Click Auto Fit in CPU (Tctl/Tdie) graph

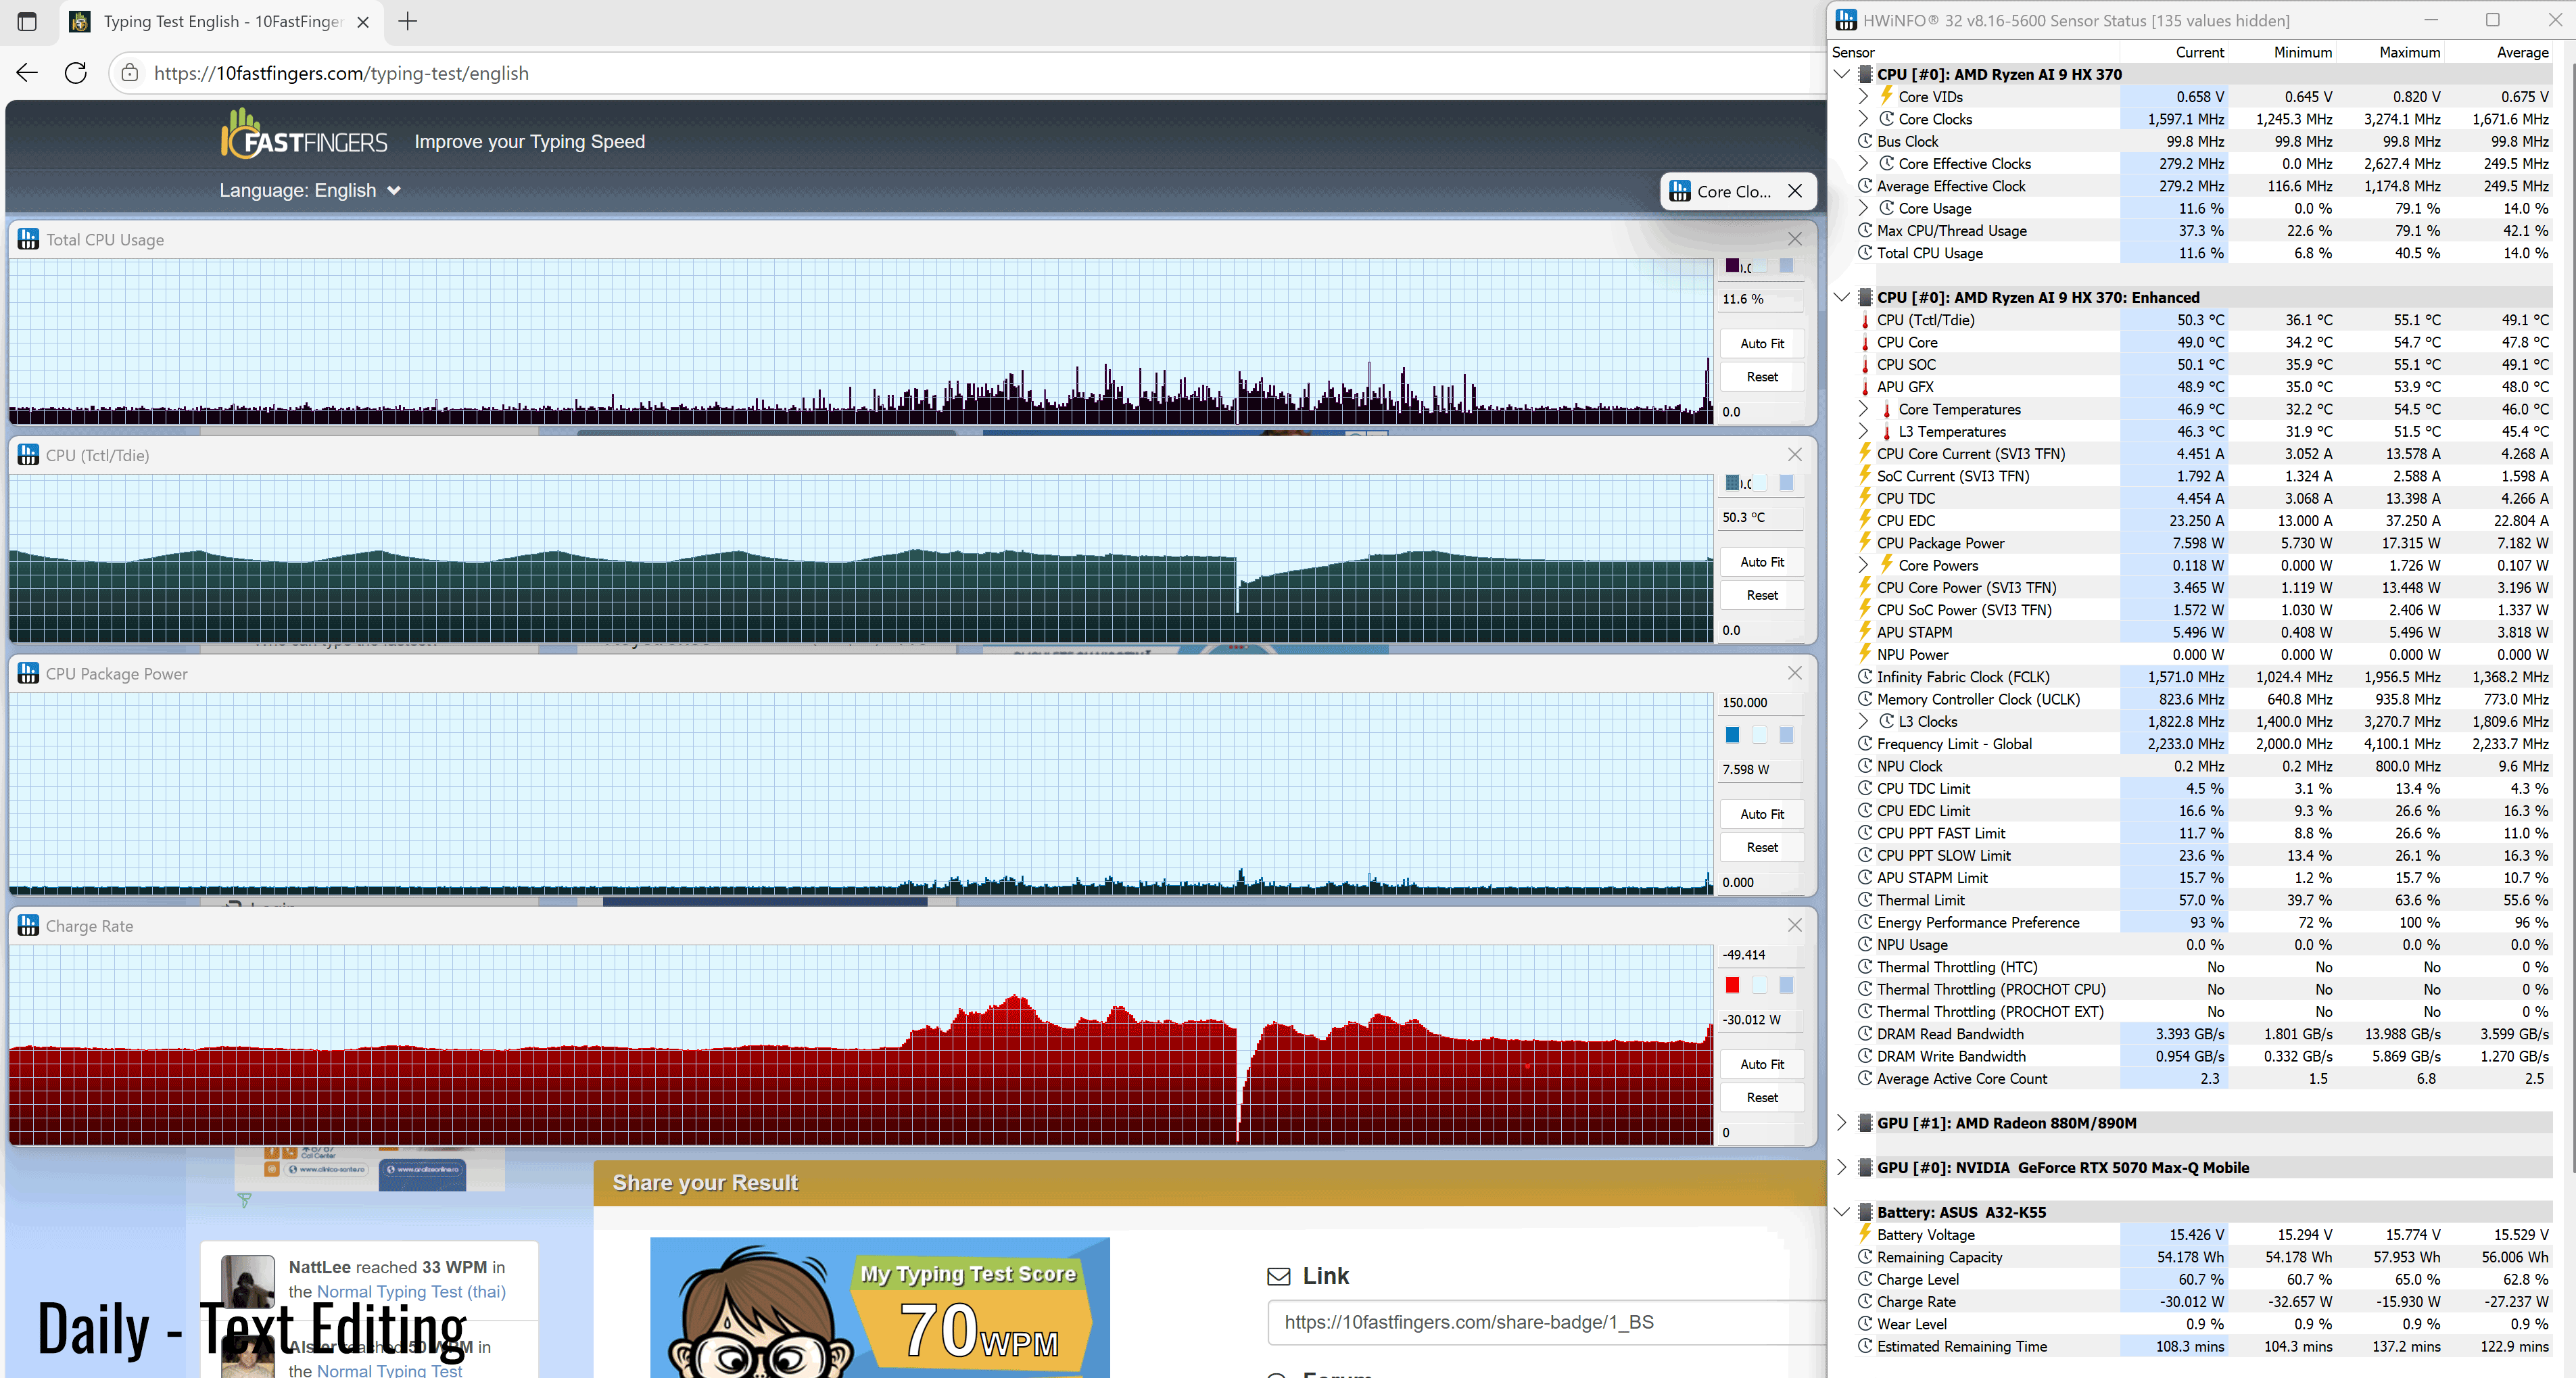point(1762,562)
